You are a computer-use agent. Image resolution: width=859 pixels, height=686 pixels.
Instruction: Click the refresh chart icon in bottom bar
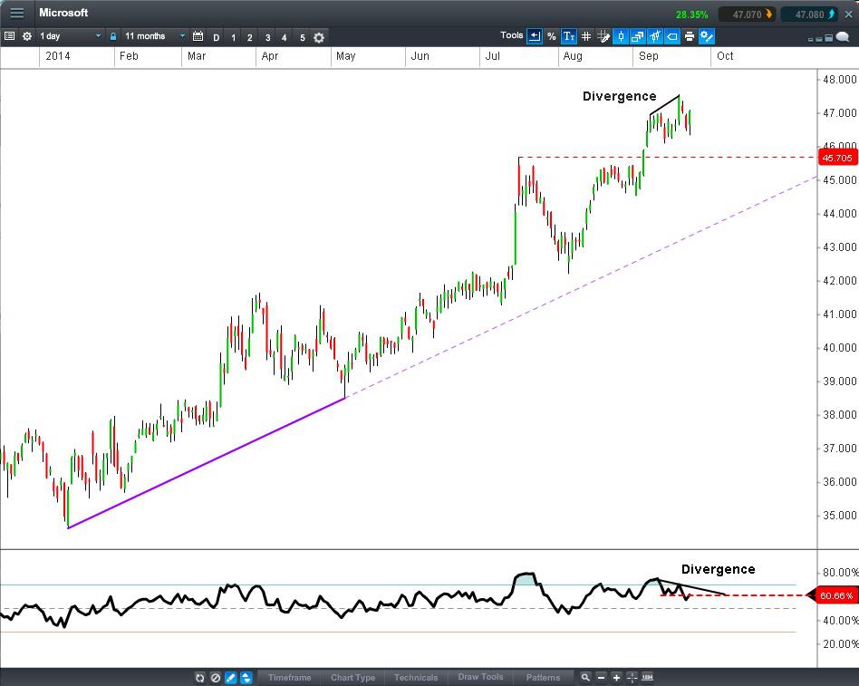tap(200, 677)
